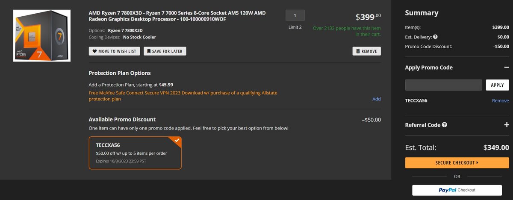Edit the quantity field showing 1
This screenshot has height=200, width=513.
coord(295,15)
